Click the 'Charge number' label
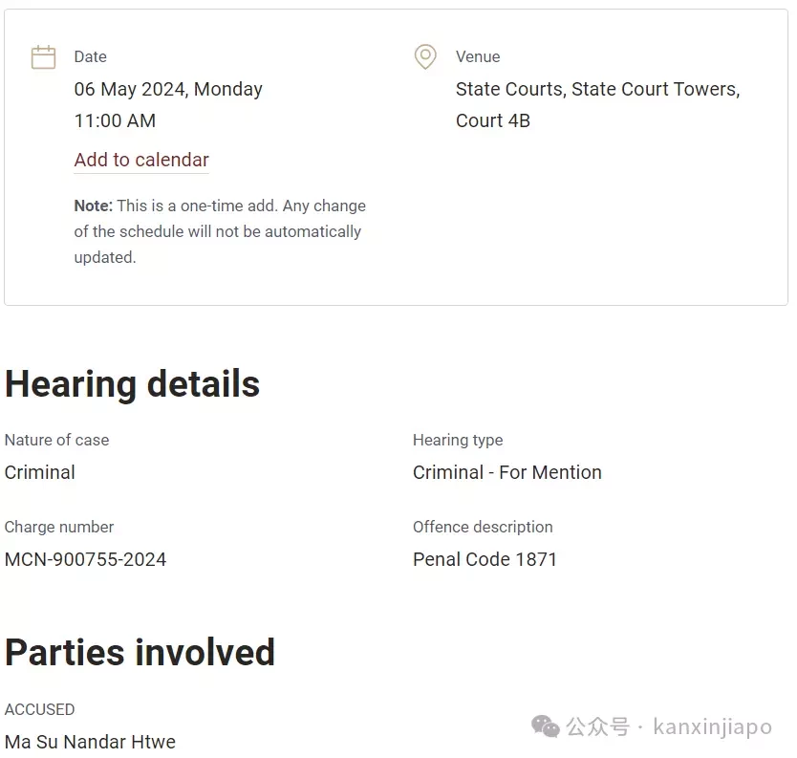797x758 pixels. (59, 527)
